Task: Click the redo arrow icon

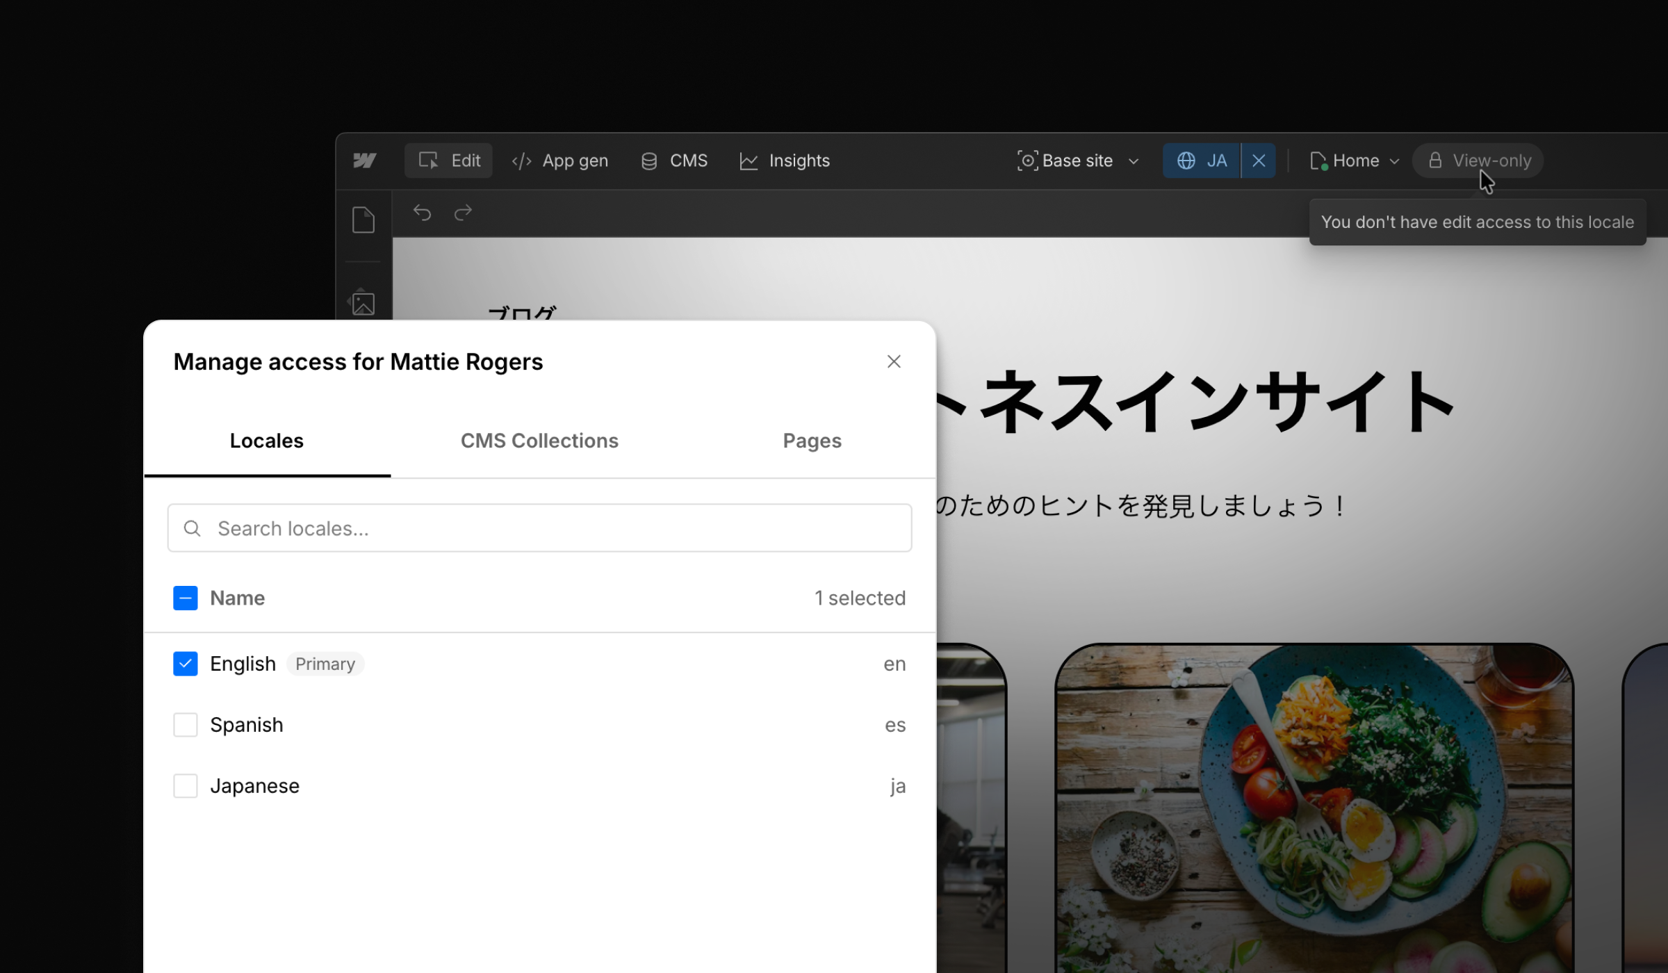Action: [463, 212]
